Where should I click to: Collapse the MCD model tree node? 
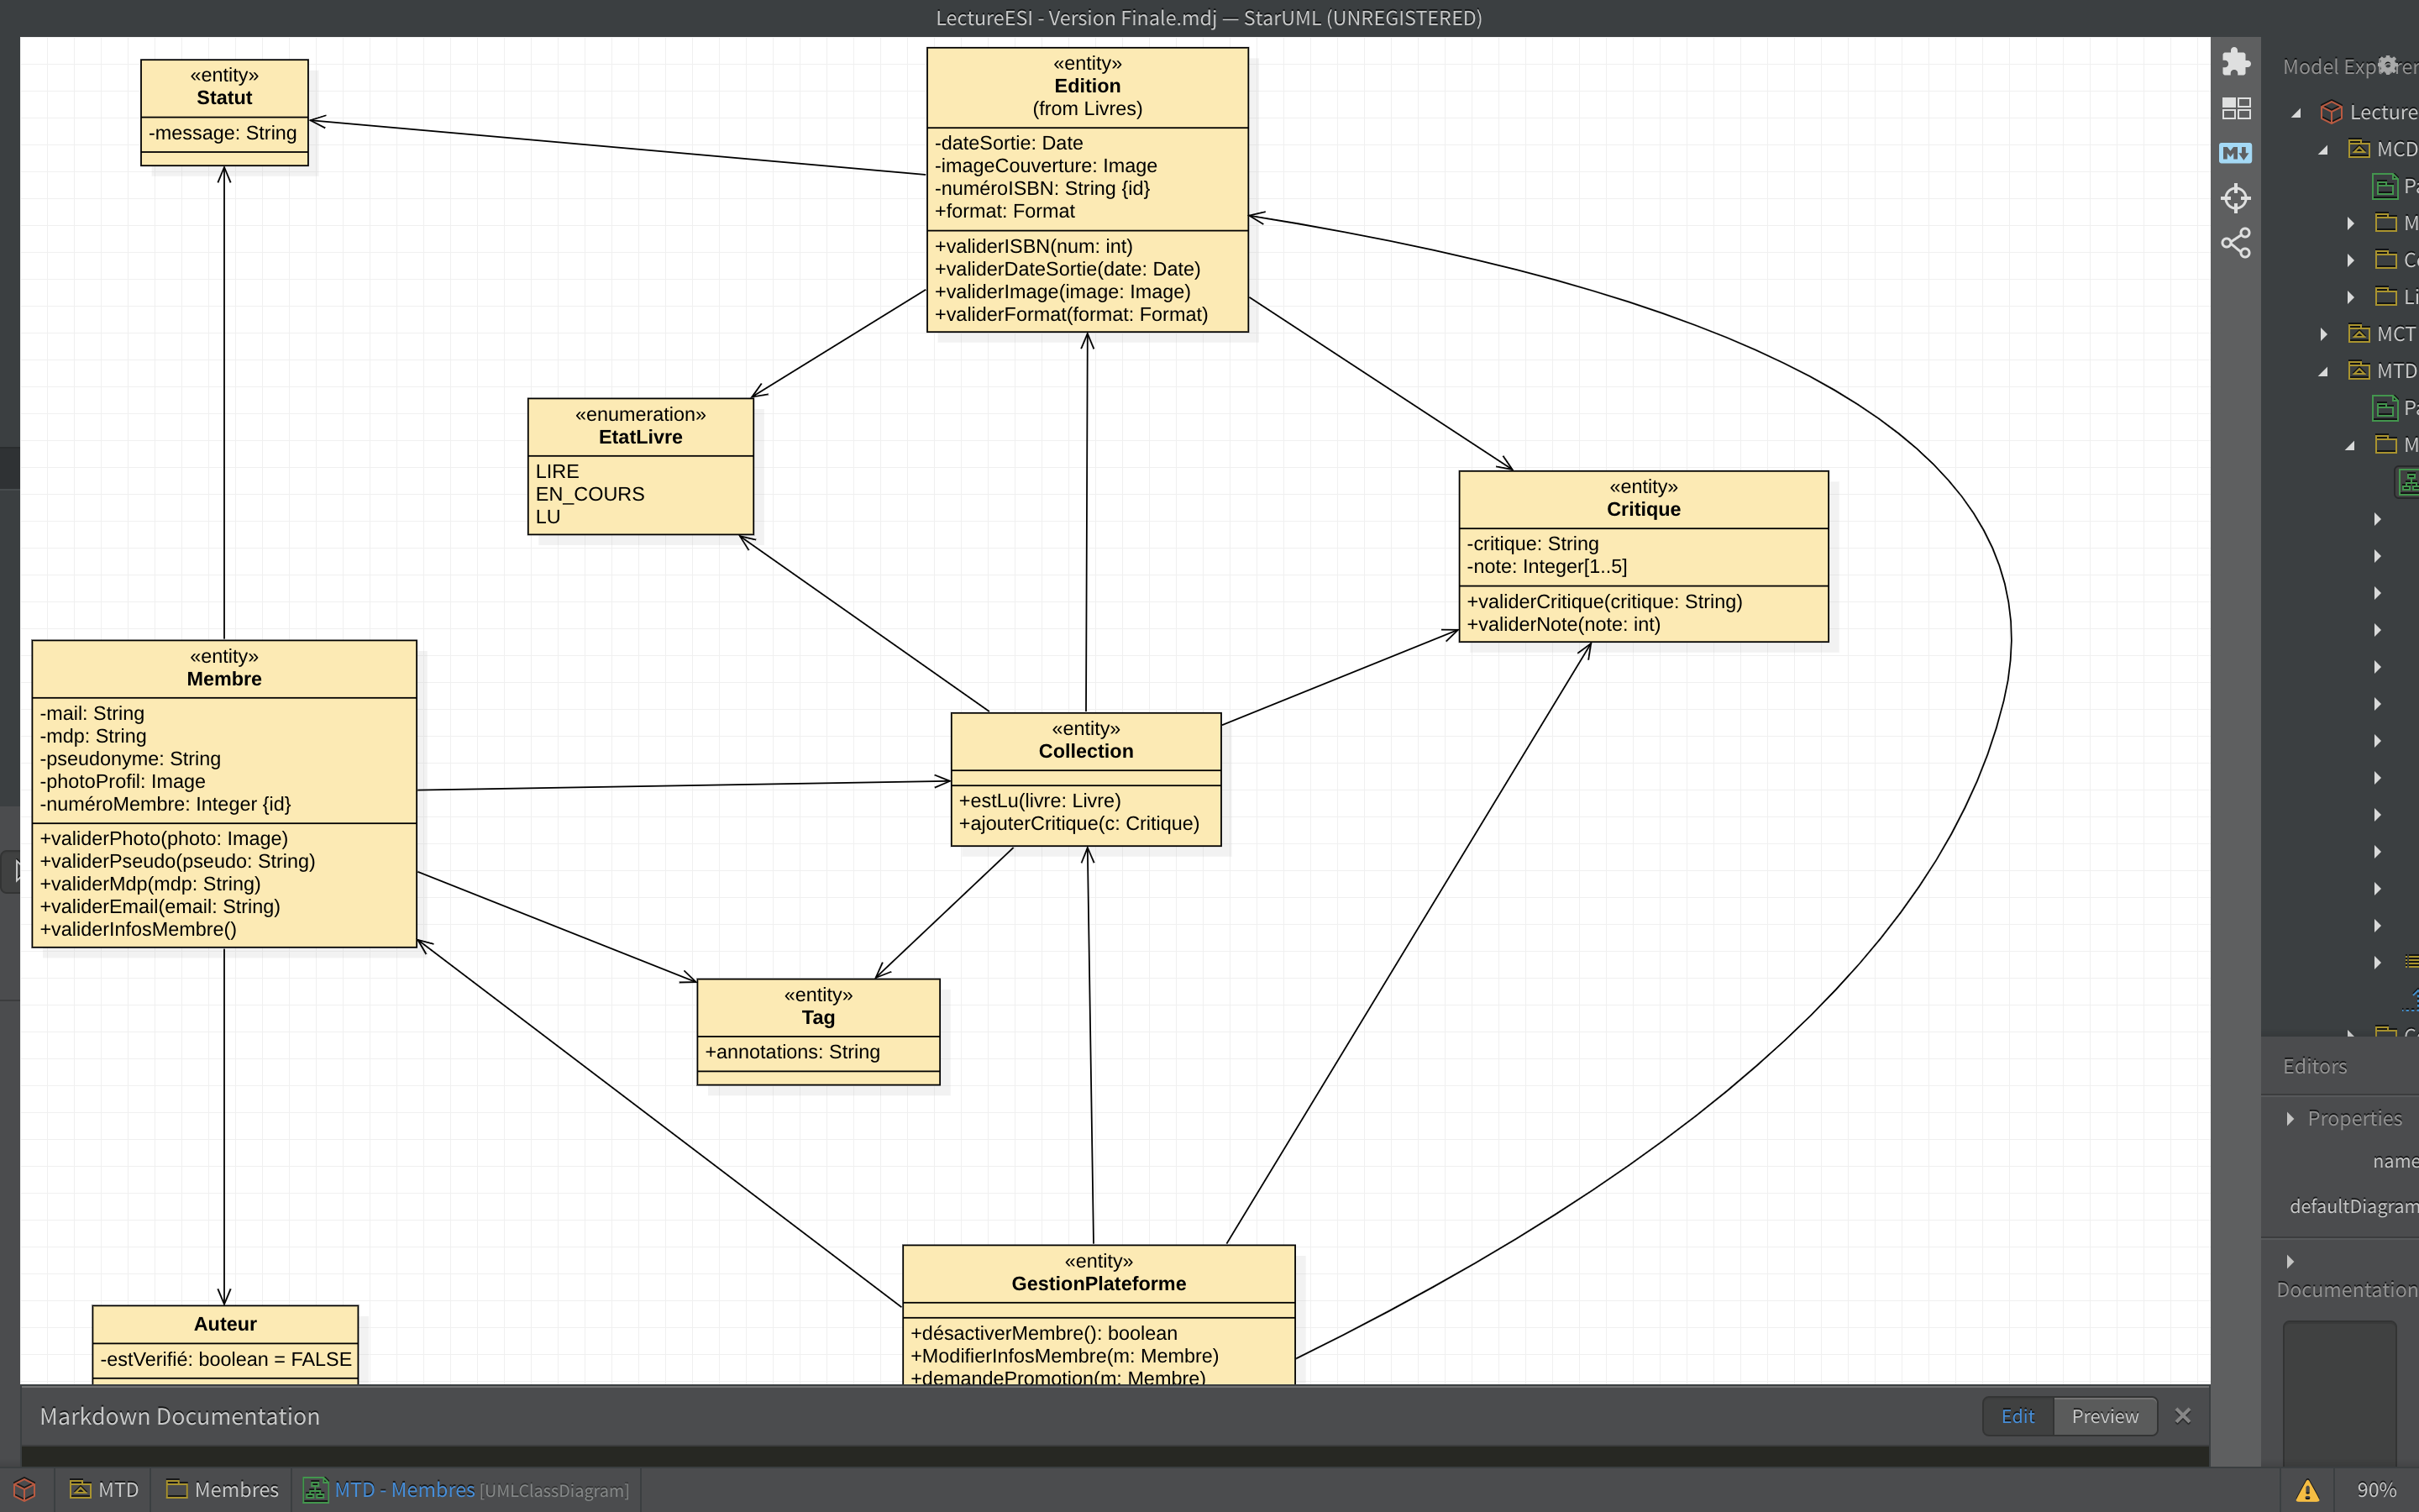coord(2324,150)
